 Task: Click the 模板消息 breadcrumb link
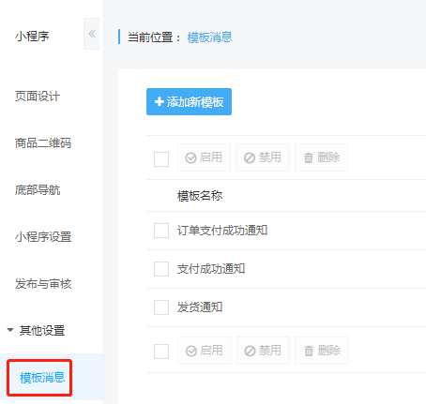[x=210, y=37]
